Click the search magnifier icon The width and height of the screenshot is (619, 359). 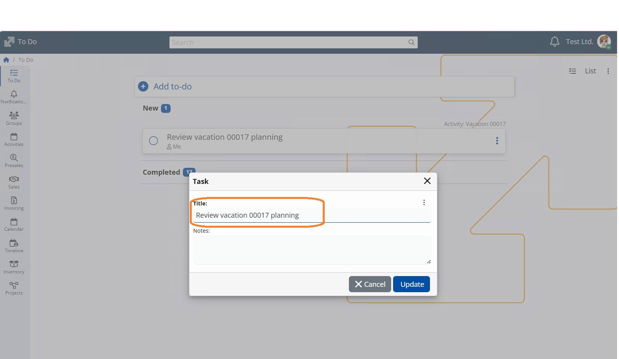411,42
